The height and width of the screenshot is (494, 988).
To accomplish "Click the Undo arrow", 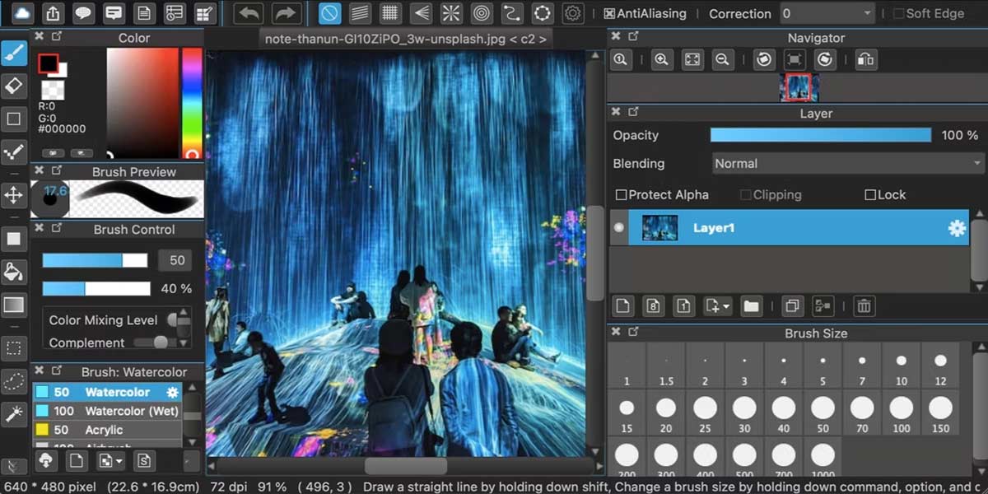I will [247, 12].
